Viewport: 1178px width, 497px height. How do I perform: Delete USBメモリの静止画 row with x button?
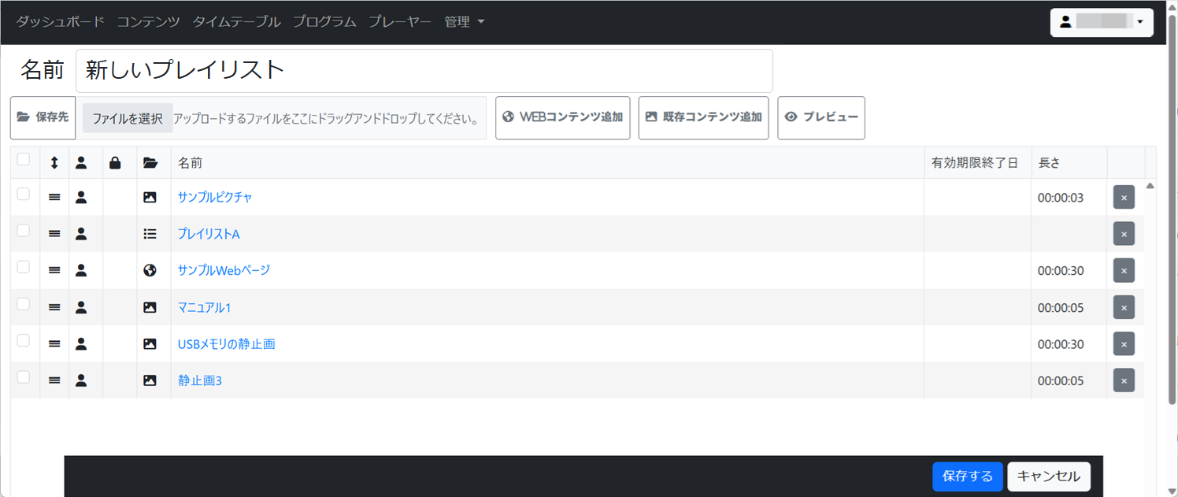pyautogui.click(x=1124, y=344)
